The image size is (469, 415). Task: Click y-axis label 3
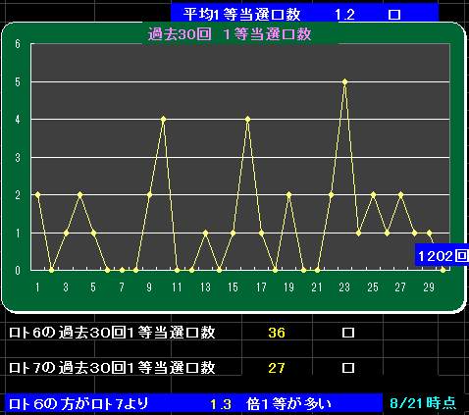point(18,158)
